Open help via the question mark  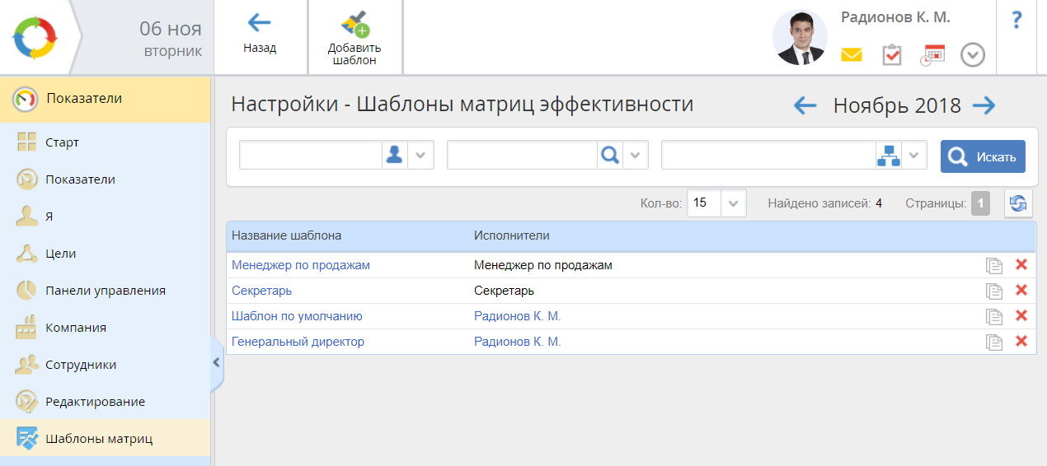1016,21
